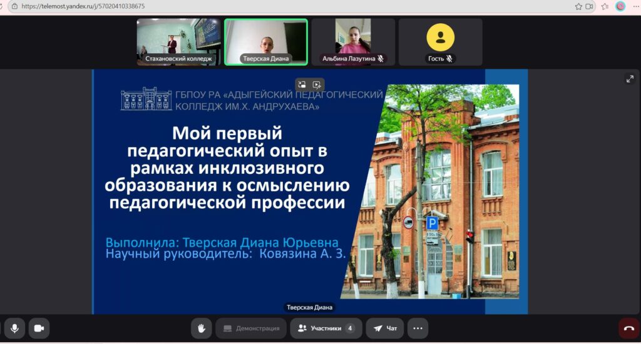Open the browser profile avatar
Screen dimensions: 641x344
pyautogui.click(x=620, y=6)
